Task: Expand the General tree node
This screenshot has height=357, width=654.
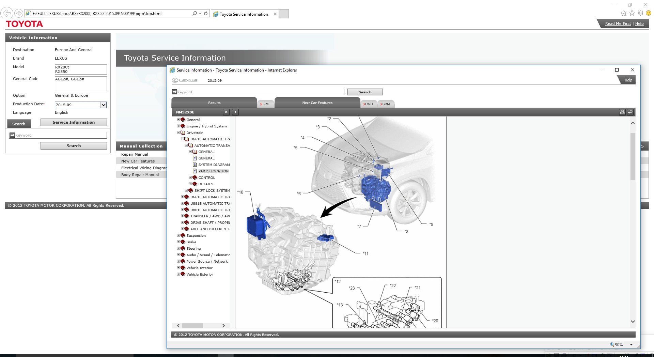Action: (178, 120)
